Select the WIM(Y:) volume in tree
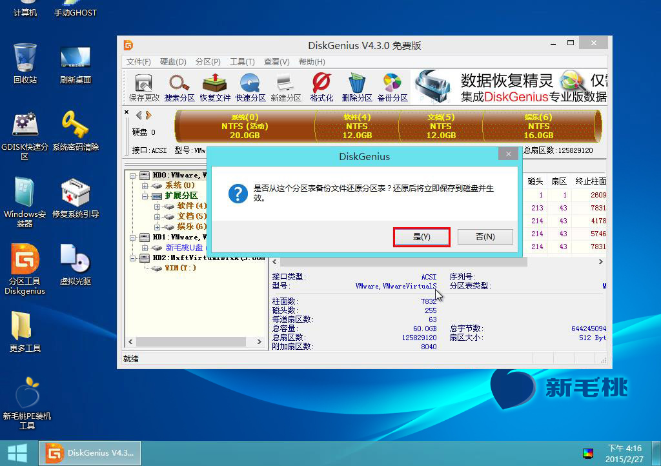661x466 pixels. point(180,268)
